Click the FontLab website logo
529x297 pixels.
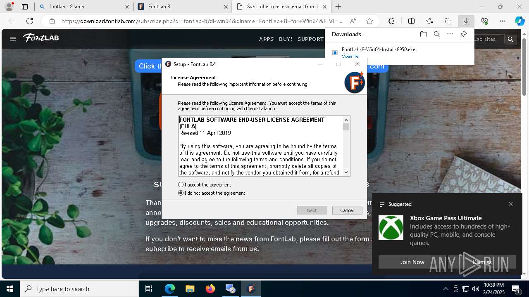tap(41, 38)
